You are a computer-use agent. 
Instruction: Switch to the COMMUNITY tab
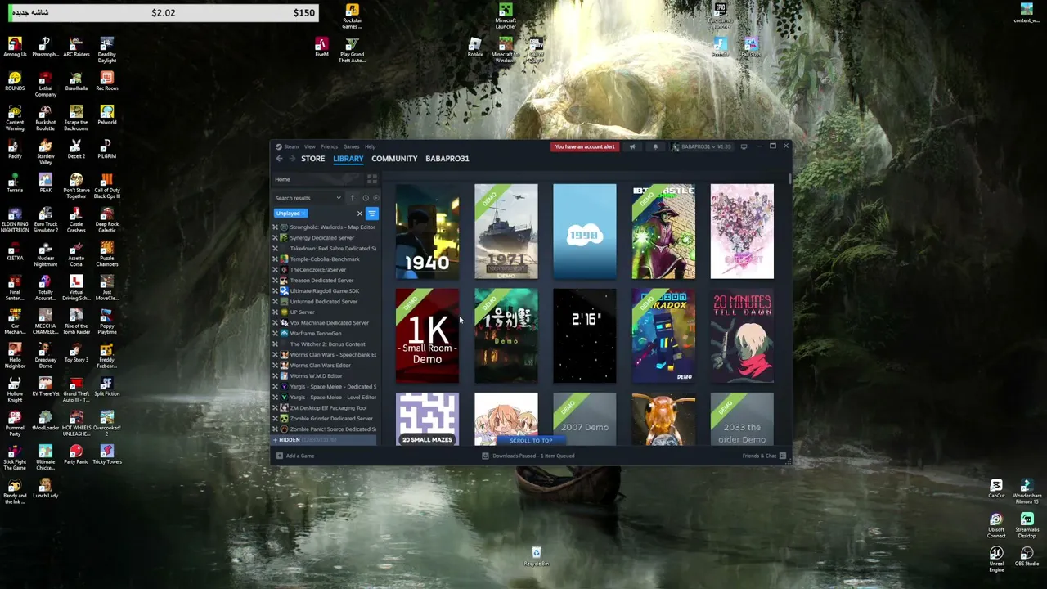pos(394,159)
